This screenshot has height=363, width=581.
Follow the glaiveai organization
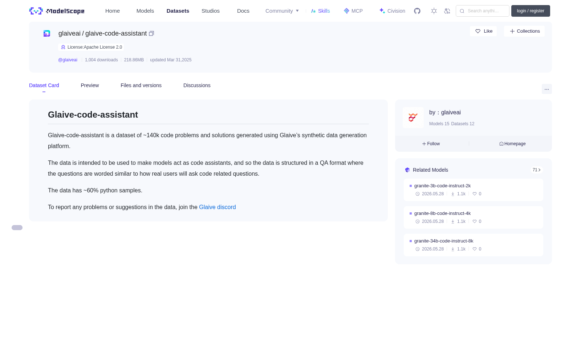[431, 144]
